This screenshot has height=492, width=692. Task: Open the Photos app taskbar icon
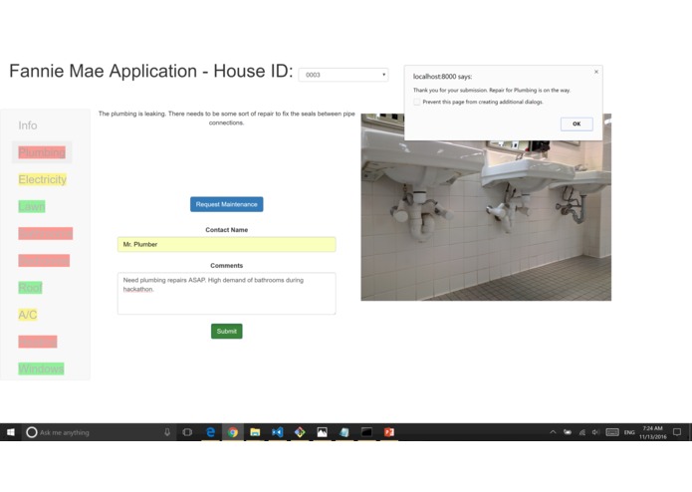pos(323,432)
